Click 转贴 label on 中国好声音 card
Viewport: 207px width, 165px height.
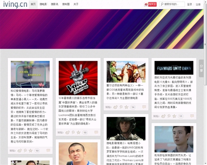click(x=60, y=132)
